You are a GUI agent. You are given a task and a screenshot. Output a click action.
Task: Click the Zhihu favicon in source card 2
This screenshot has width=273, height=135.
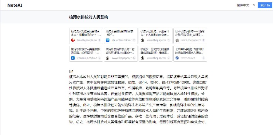(107, 40)
